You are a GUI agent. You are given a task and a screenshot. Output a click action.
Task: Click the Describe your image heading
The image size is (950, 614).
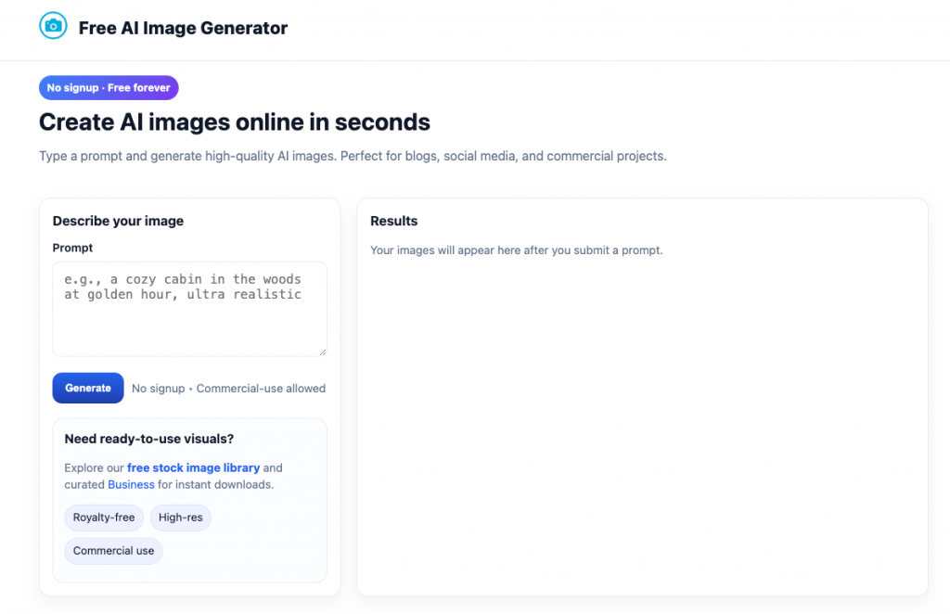click(118, 221)
